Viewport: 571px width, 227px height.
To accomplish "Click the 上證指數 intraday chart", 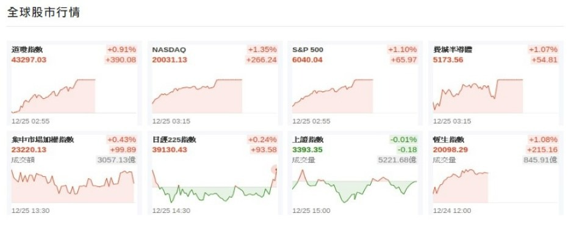I will [355, 186].
